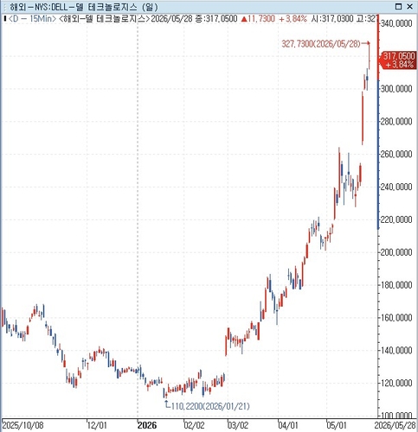418x432 pixels.
Task: Click the 140.0000 price axis label
Action: 396,351
